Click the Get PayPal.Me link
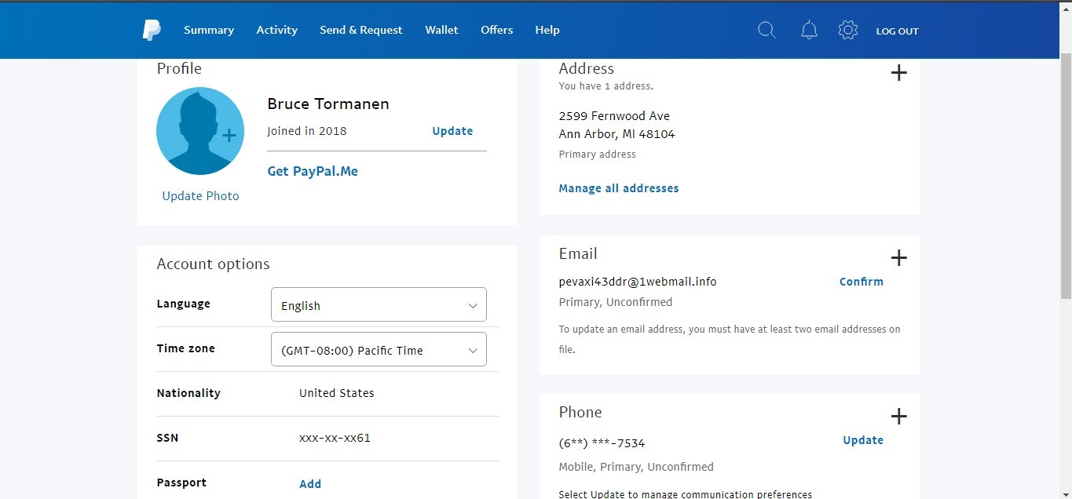 tap(313, 172)
